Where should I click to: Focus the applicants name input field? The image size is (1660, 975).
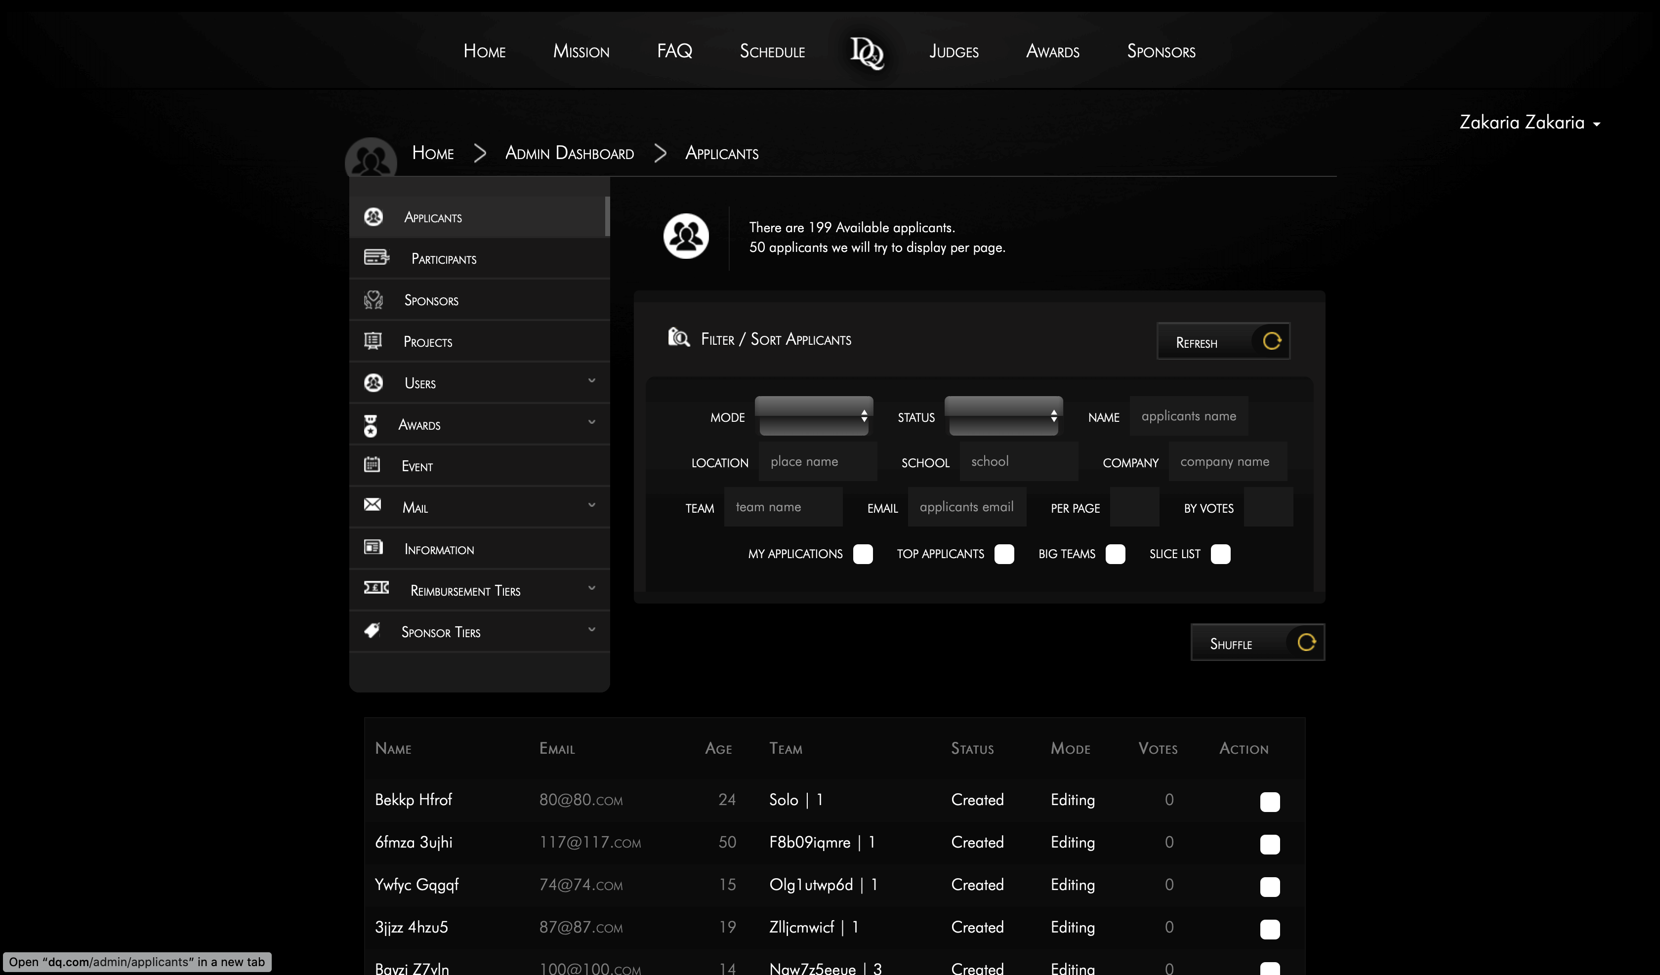(1189, 416)
